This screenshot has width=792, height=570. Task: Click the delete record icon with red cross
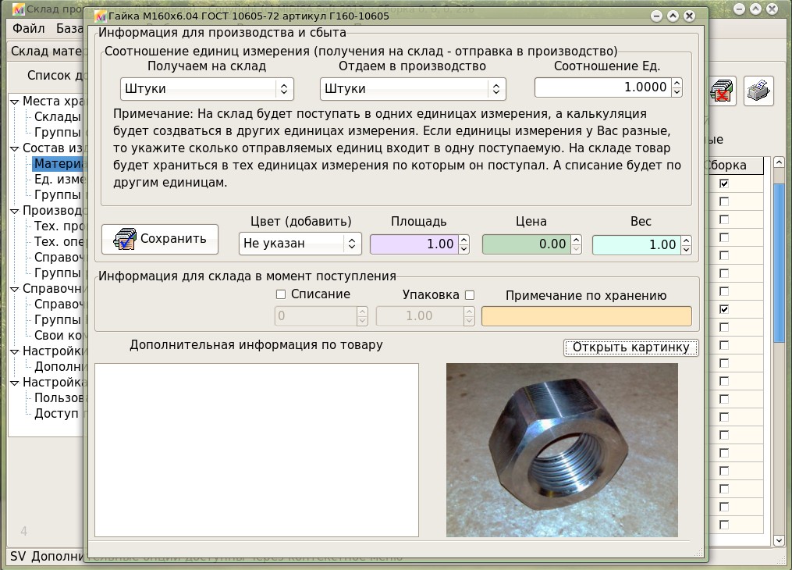pos(723,91)
